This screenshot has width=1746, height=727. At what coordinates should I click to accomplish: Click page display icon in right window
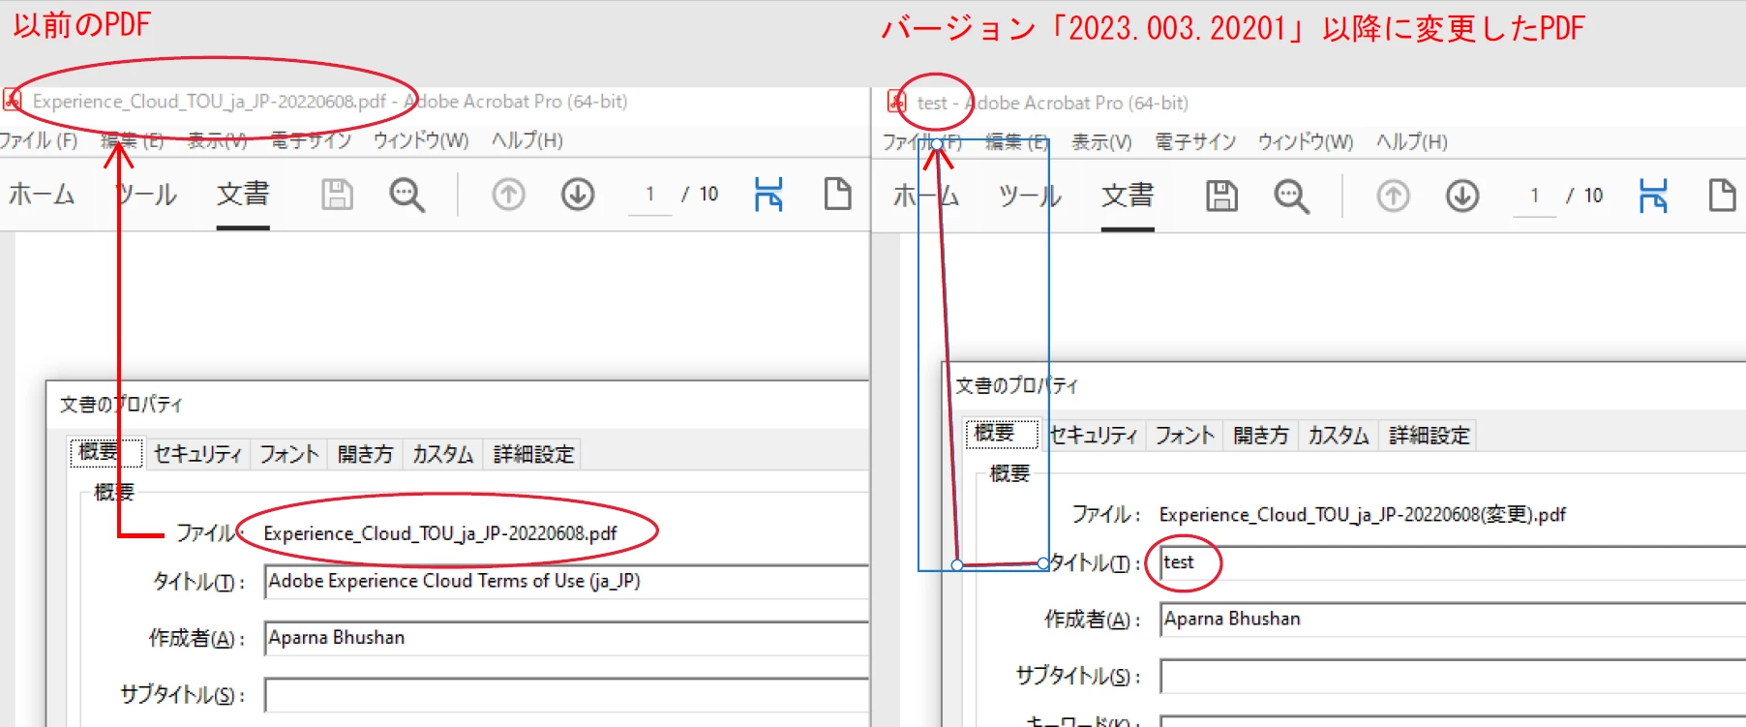(1722, 196)
